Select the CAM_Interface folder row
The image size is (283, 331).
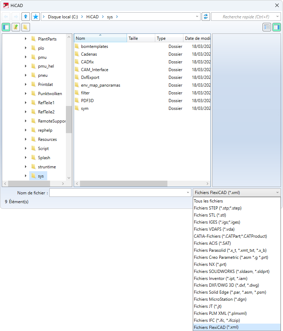click(142, 70)
